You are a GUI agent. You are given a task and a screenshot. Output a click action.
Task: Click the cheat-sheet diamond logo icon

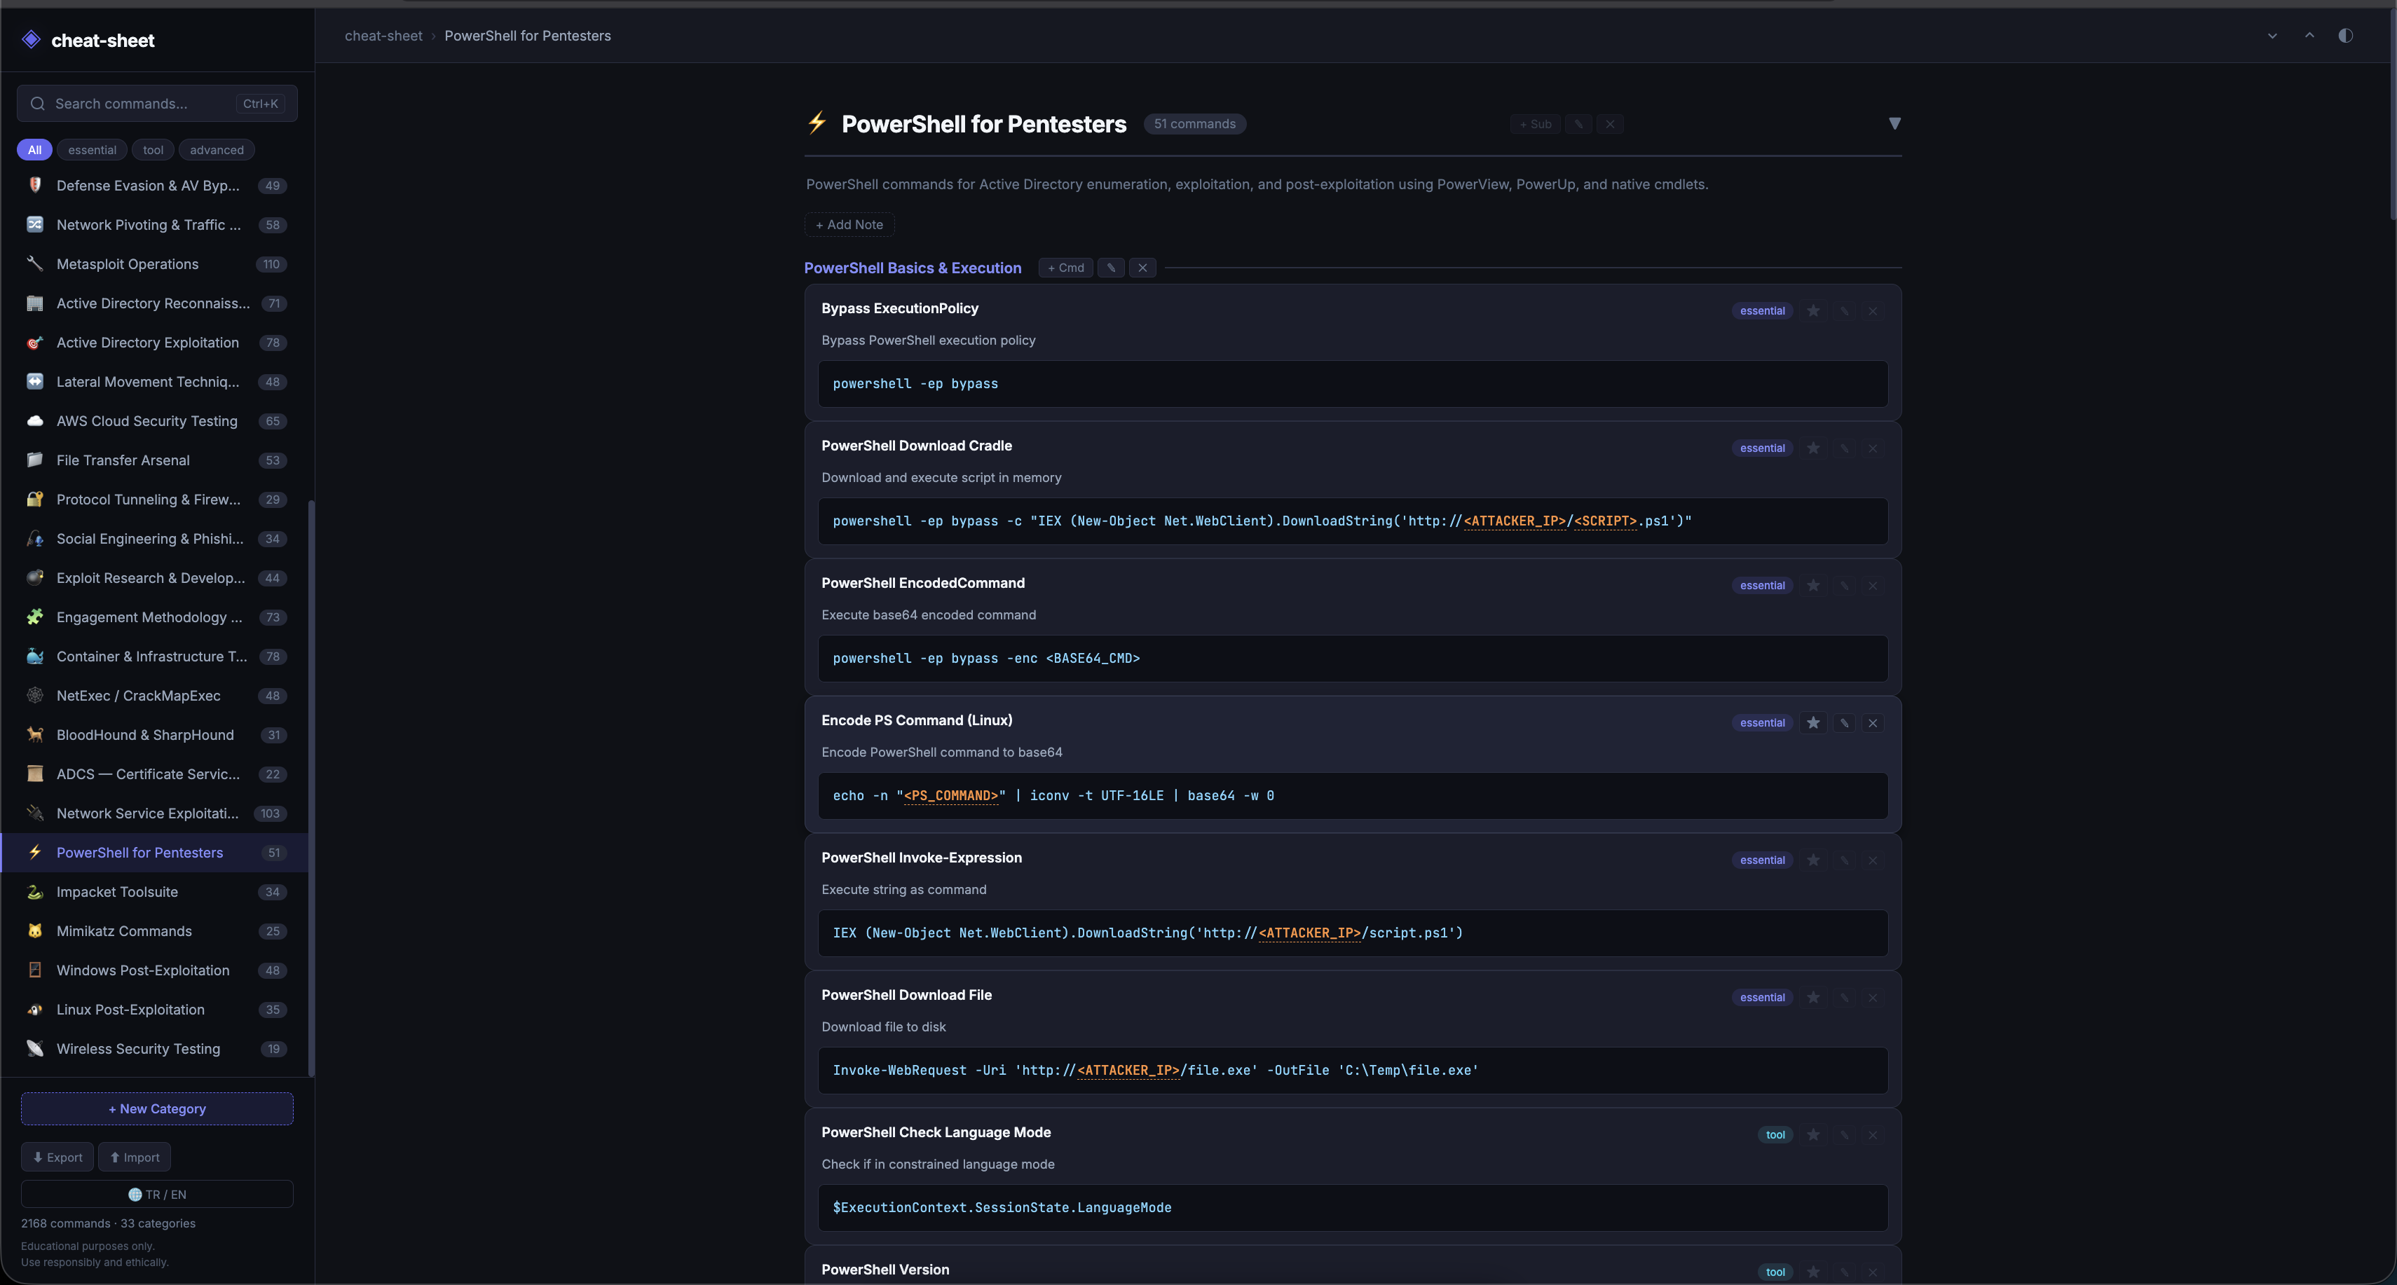click(x=32, y=39)
